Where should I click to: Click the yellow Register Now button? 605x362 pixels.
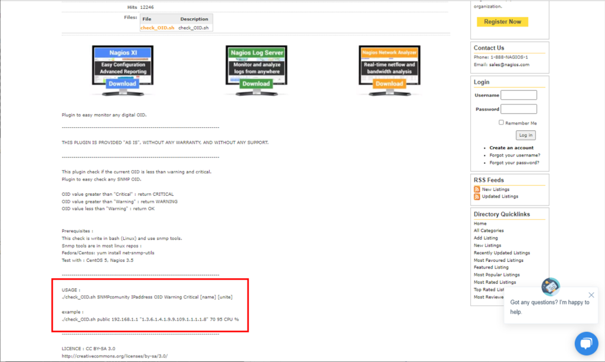[x=502, y=22]
